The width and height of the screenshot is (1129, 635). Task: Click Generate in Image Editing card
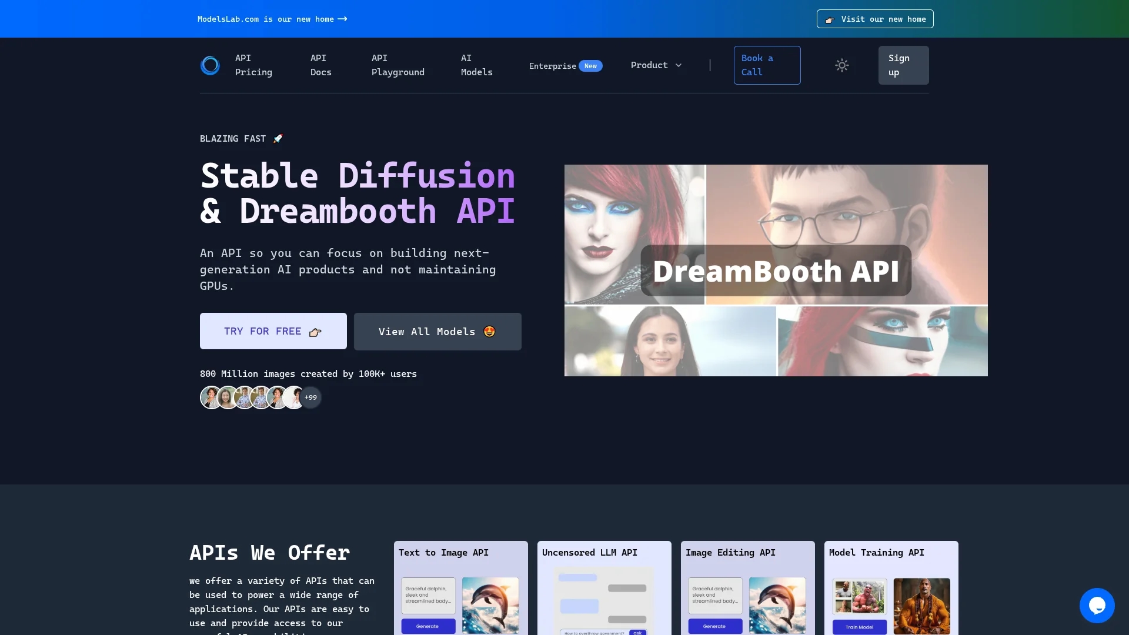(x=715, y=626)
